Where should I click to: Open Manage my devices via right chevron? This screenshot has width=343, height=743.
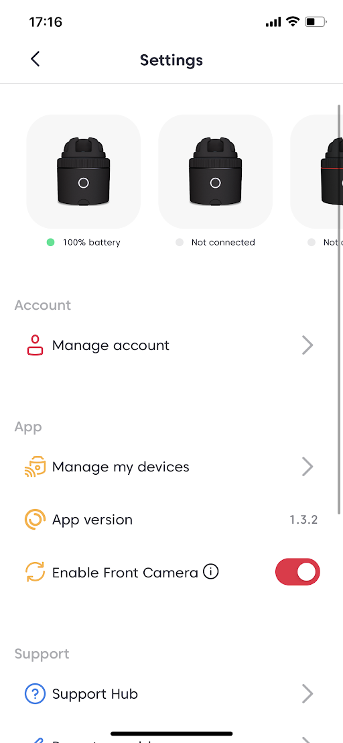[307, 467]
